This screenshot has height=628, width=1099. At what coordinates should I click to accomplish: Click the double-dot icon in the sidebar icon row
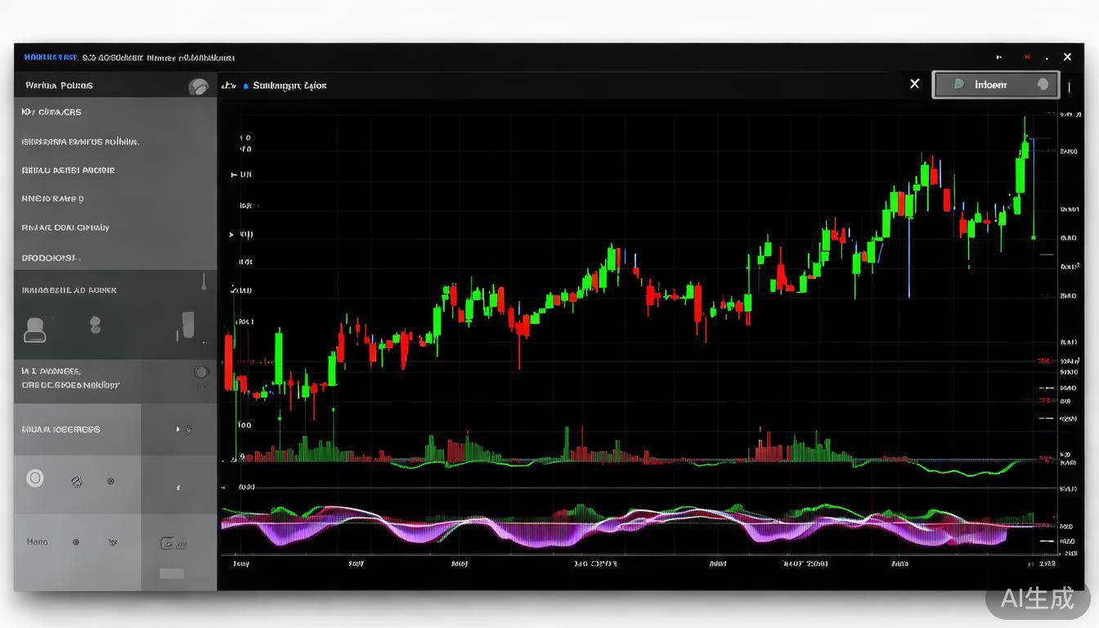(x=95, y=325)
